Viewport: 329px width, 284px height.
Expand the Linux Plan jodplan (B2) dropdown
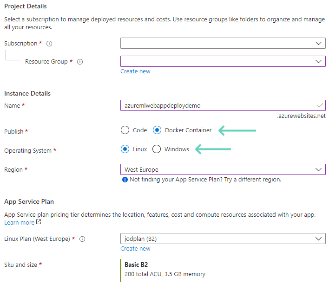pyautogui.click(x=223, y=239)
